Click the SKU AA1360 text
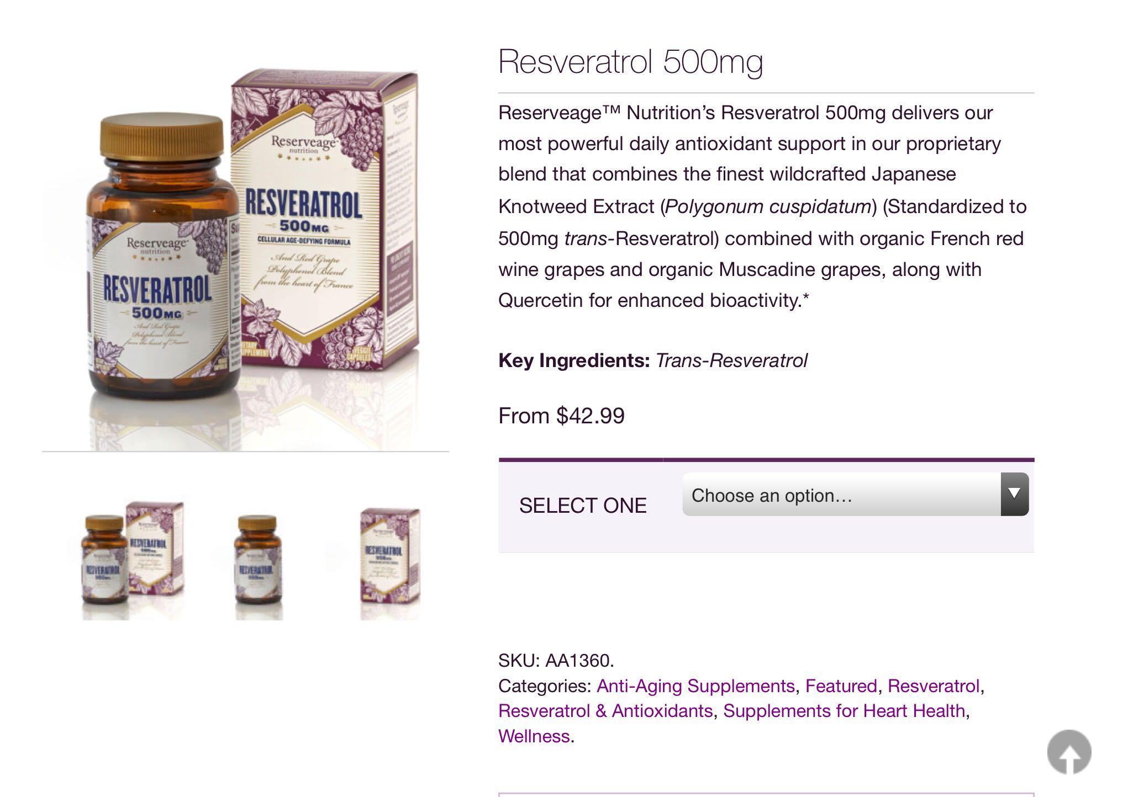Image resolution: width=1128 pixels, height=797 pixels. click(556, 660)
